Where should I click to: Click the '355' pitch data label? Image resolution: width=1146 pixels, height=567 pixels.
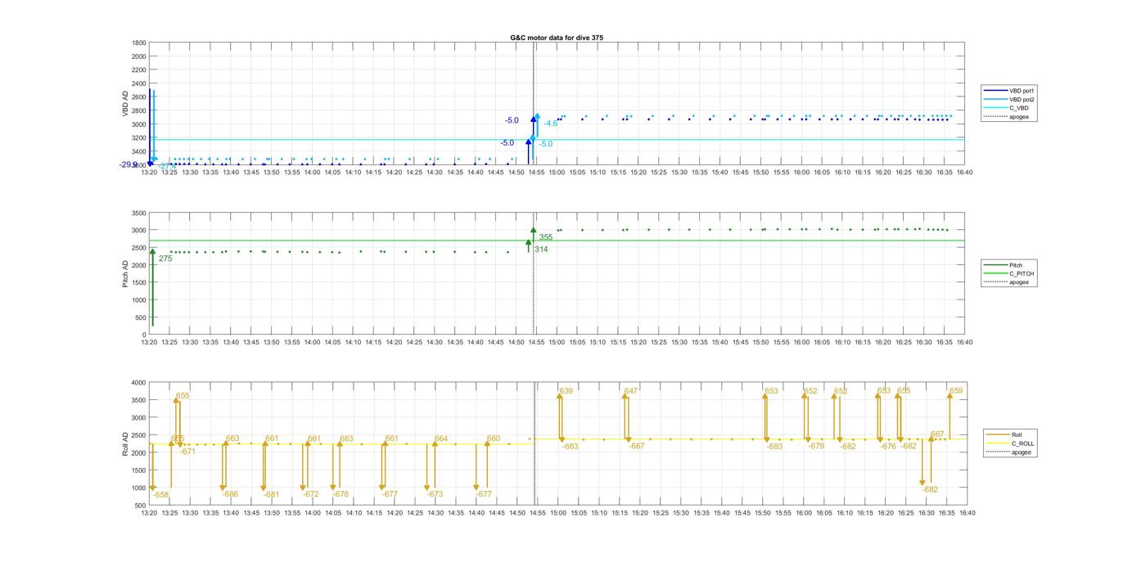click(x=546, y=237)
